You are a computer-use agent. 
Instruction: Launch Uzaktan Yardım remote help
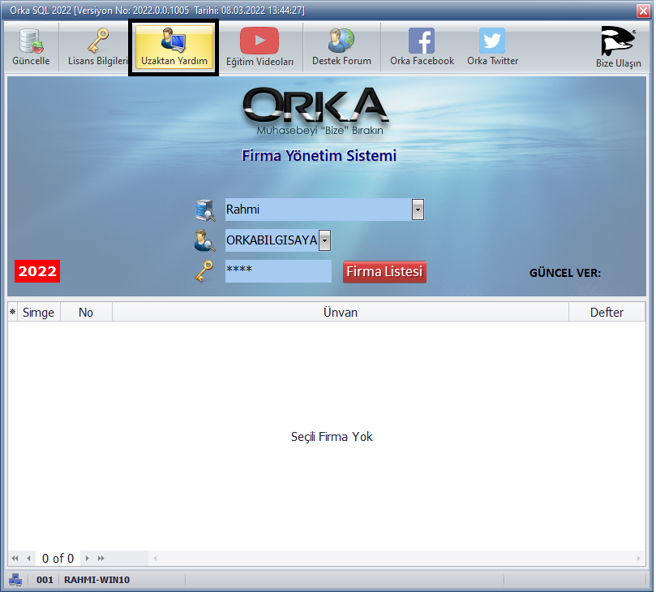pyautogui.click(x=174, y=47)
